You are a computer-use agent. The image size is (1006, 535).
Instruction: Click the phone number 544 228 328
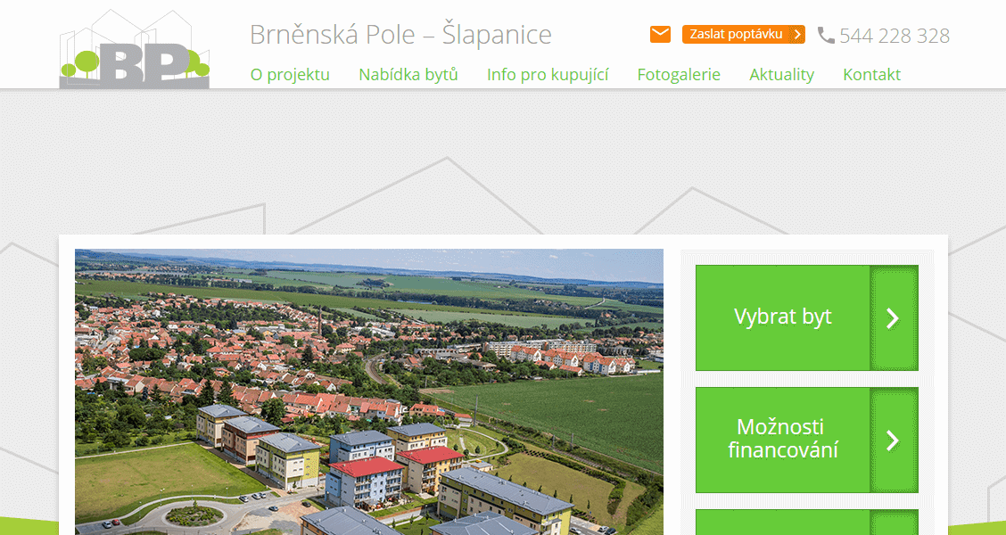pyautogui.click(x=895, y=36)
